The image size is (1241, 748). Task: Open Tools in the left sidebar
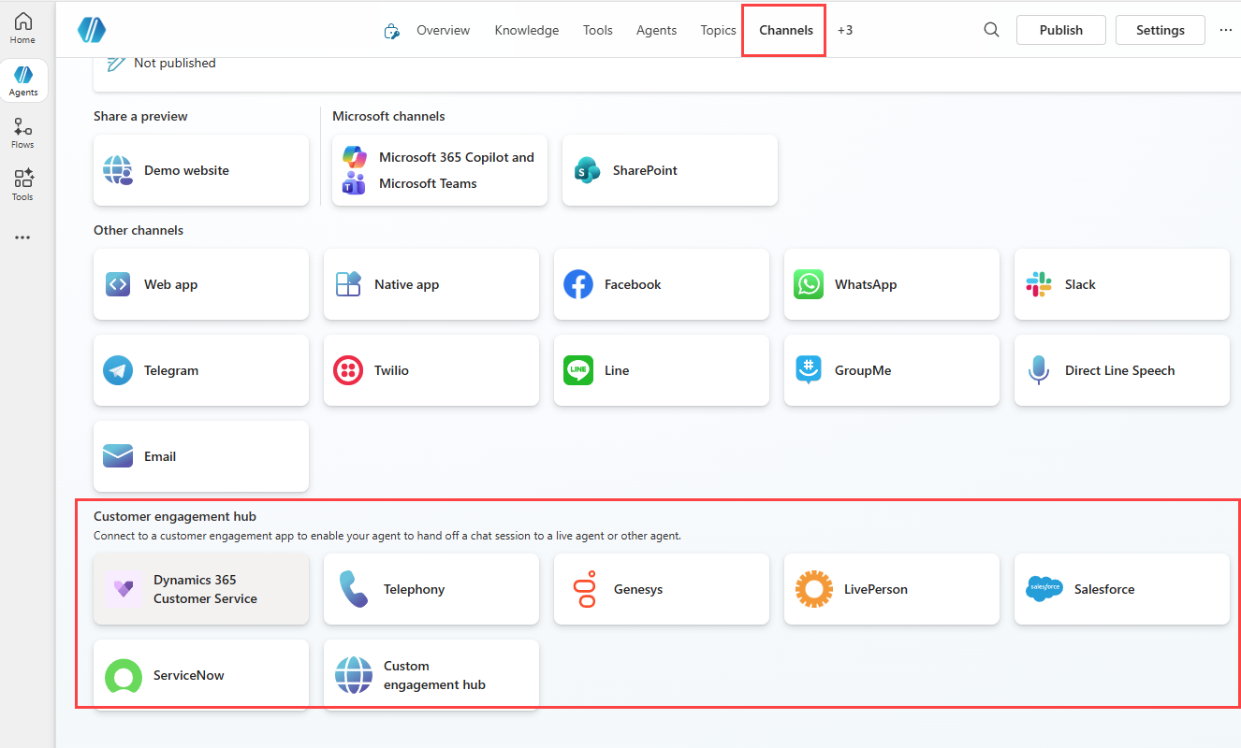[22, 185]
